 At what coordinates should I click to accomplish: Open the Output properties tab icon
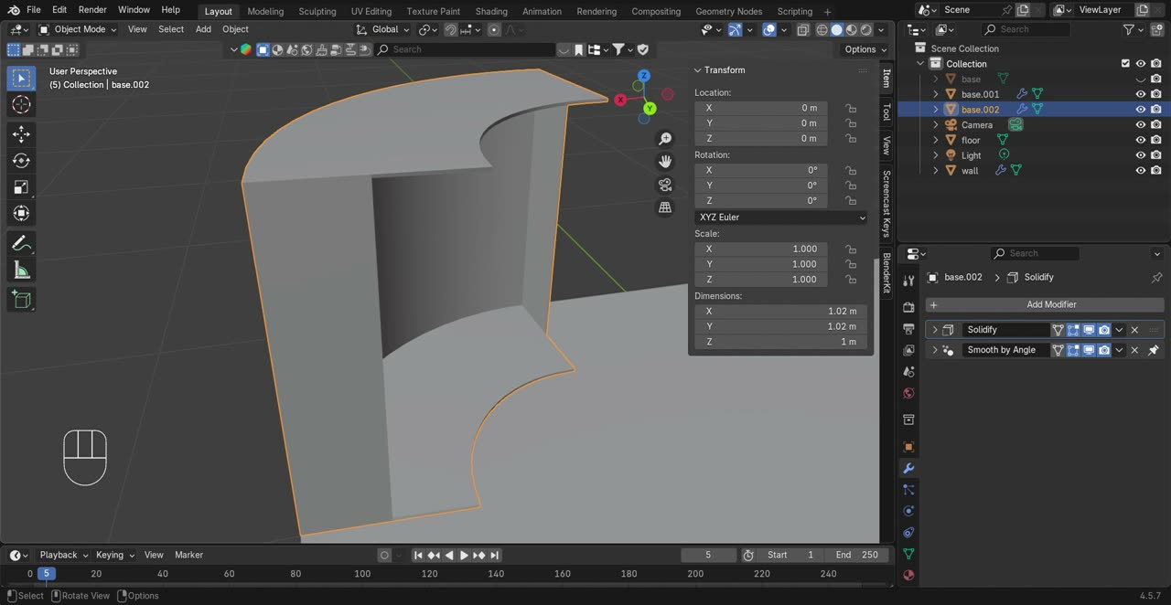click(x=908, y=329)
